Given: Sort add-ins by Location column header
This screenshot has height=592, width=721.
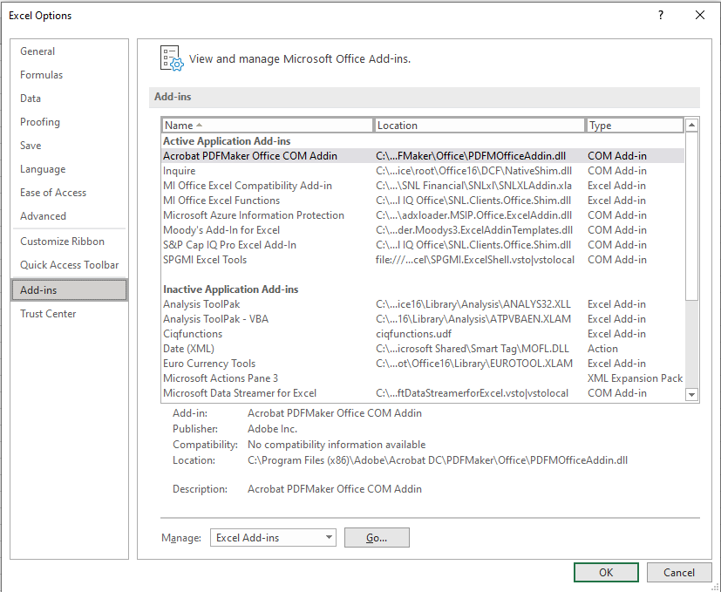Looking at the screenshot, I should pos(480,126).
